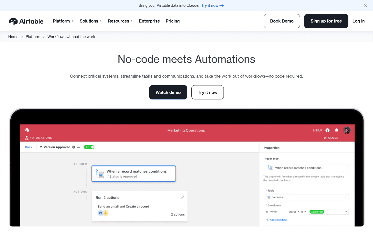This screenshot has height=233, width=373.
Task: Click the Airtable logo
Action: coord(26,21)
